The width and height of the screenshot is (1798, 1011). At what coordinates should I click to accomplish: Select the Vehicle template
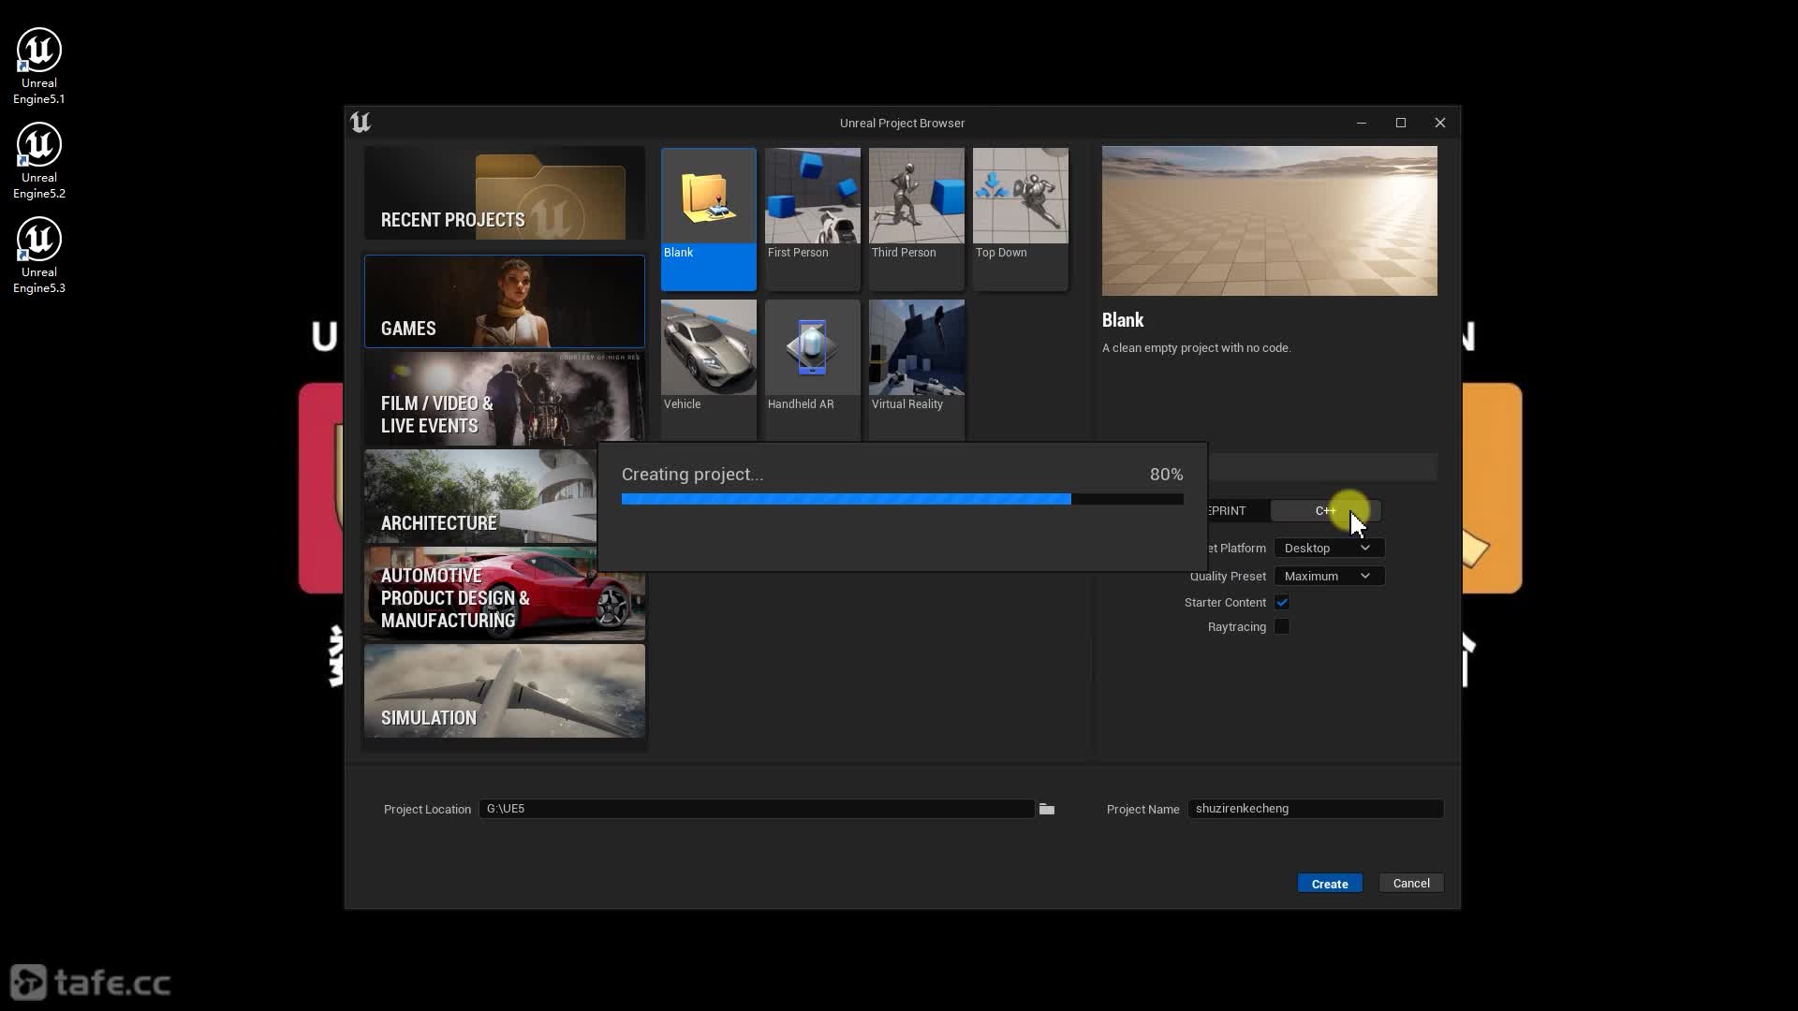(x=709, y=370)
